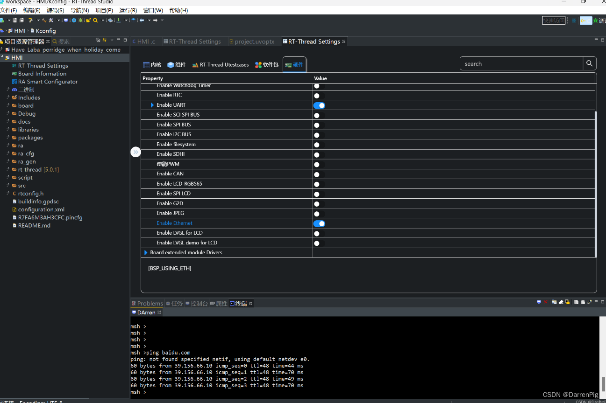Open the 文件(F) menu

pos(8,10)
